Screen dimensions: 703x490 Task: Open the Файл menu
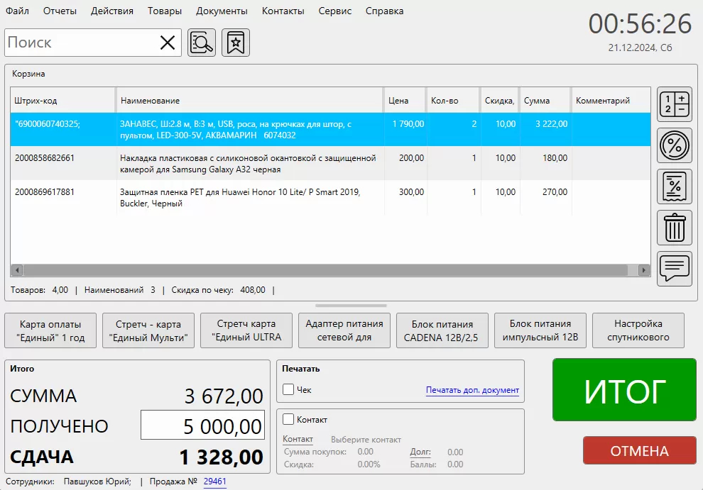[18, 11]
